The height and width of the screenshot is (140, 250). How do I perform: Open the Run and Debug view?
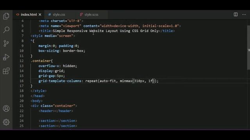tap(6, 57)
